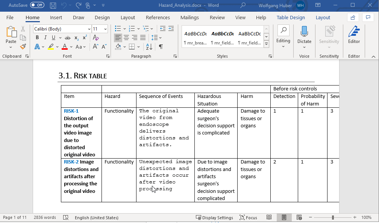Open the Share icon button
The image size is (379, 223).
tap(353, 17)
